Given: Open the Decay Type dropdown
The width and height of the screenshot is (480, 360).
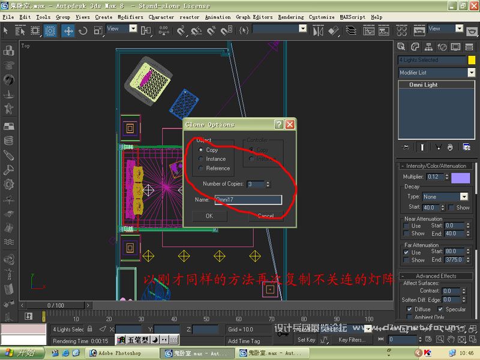Looking at the screenshot, I should (x=464, y=197).
